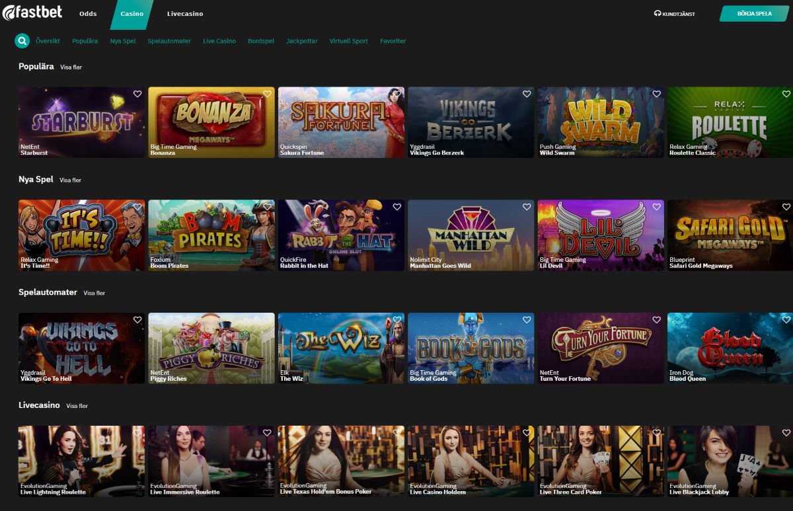The image size is (793, 511).
Task: Open the Blood Queen game thumbnail
Action: click(730, 348)
